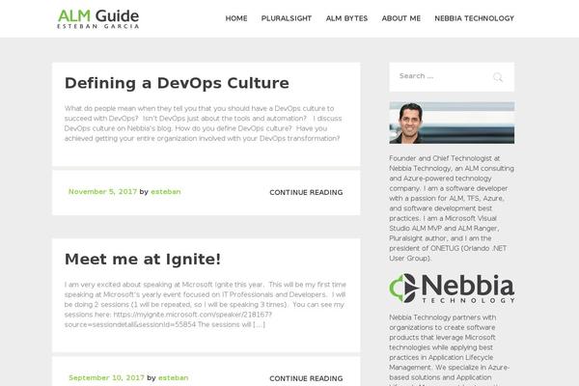This screenshot has width=579, height=386.
Task: Open the Defining a DevOps Culture post
Action: [x=177, y=83]
